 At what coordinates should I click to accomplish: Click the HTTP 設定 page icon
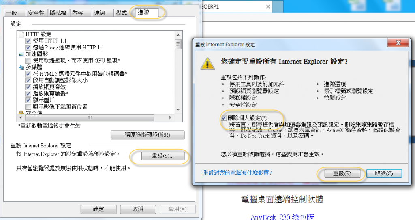[21, 34]
